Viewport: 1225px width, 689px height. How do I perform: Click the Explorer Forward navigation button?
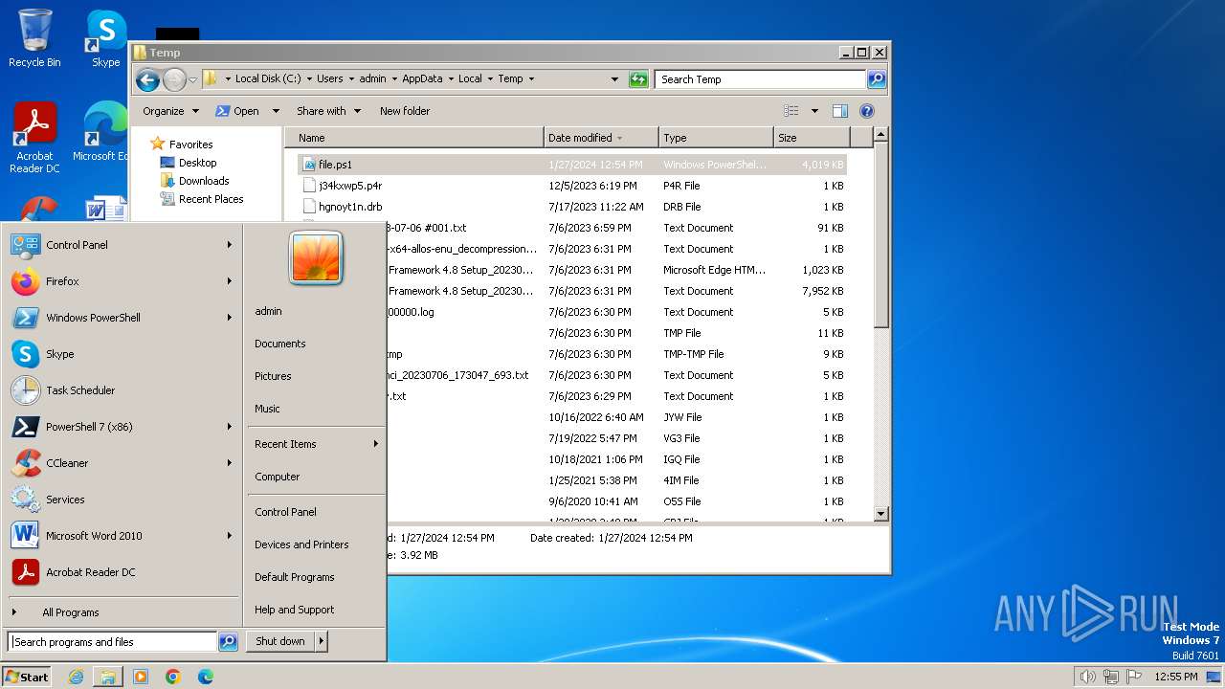174,79
